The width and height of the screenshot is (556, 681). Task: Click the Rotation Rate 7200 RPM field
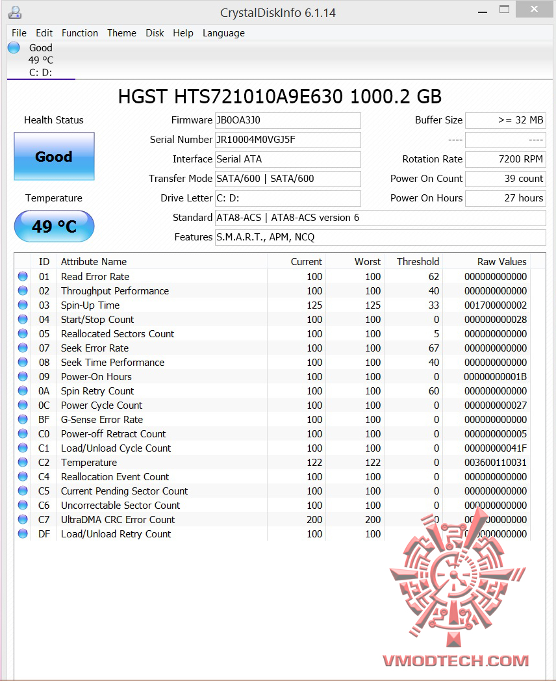point(505,159)
